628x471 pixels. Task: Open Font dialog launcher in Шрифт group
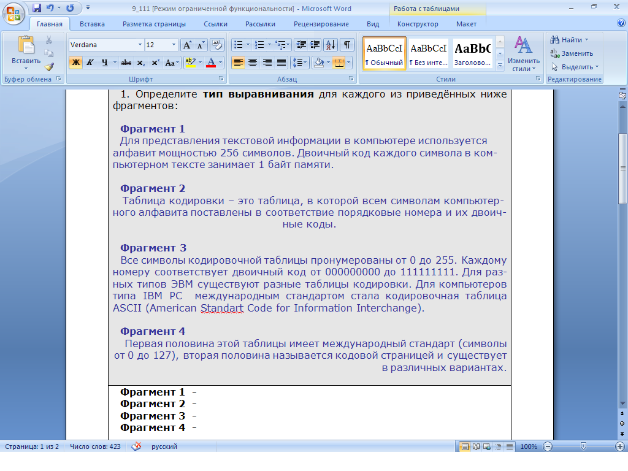click(x=221, y=79)
